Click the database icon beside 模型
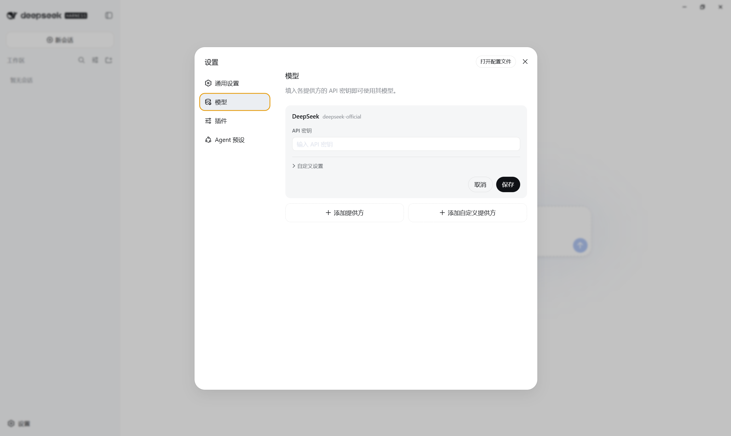 208,102
